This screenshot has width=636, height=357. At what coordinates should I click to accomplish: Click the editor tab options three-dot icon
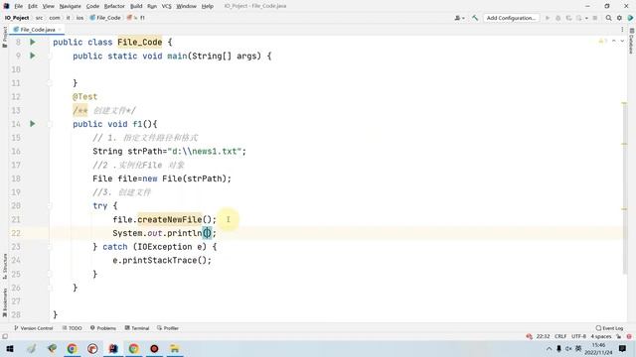pos(622,30)
